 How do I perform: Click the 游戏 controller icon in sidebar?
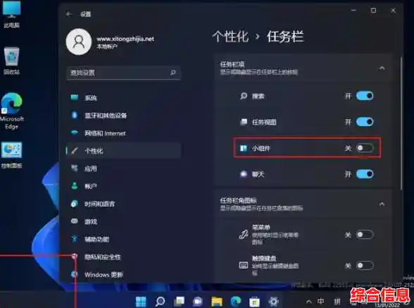coord(75,221)
